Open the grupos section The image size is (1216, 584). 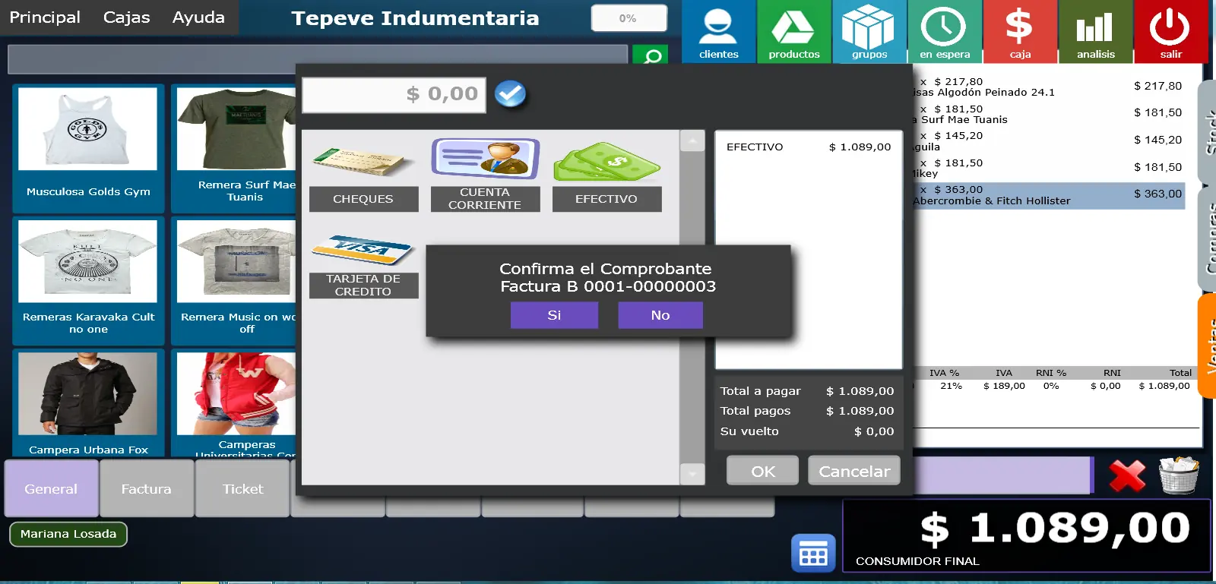click(869, 31)
